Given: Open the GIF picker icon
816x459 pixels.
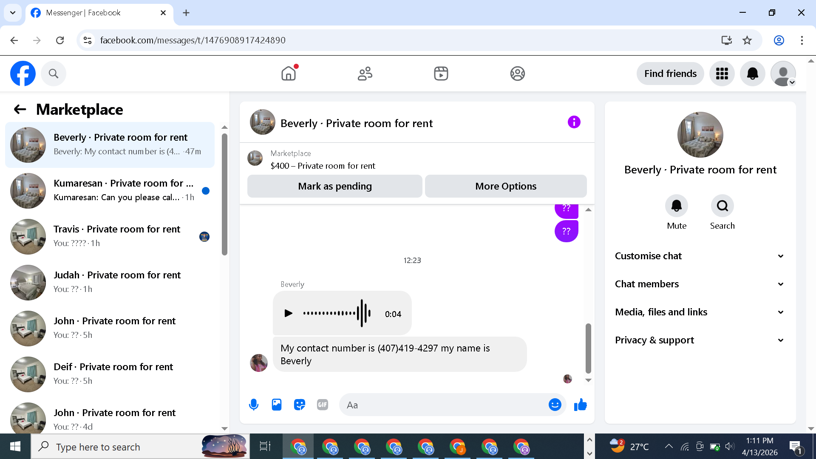Looking at the screenshot, I should 323,405.
